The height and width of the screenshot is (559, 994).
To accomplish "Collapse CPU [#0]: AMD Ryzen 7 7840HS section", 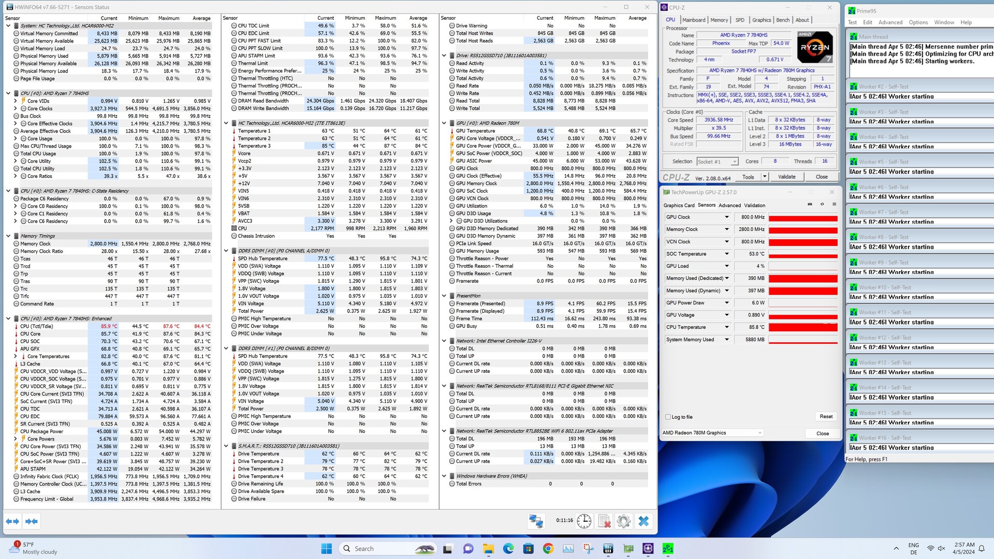I will (8, 93).
